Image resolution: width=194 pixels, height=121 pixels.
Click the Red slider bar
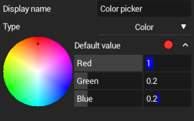pos(108,63)
